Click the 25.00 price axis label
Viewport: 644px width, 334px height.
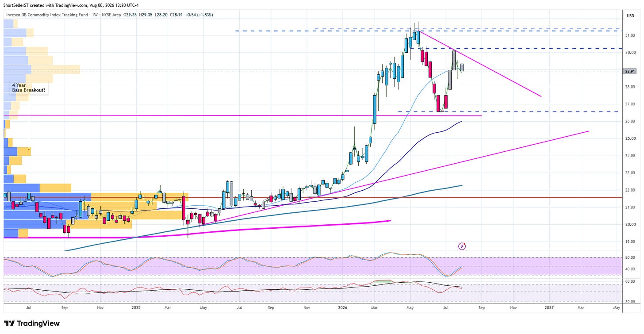tap(630, 139)
